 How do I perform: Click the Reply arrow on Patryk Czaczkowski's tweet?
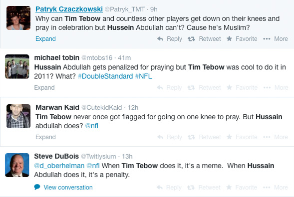coord(170,39)
